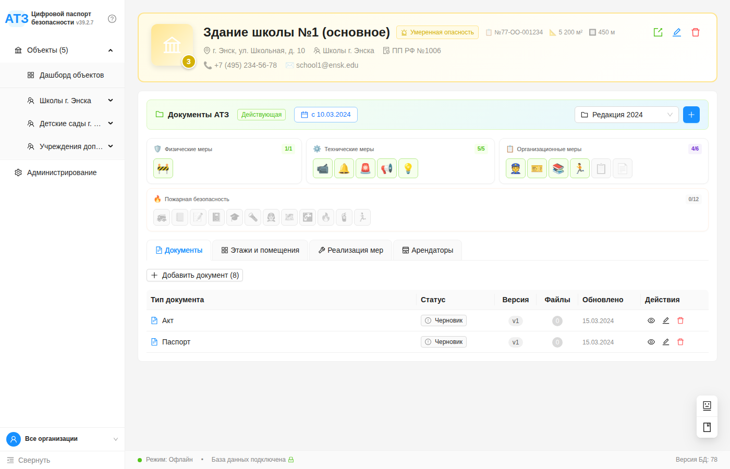Open the pencil edit icon next to Умеренная опасность
Screen dimensions: 730x469
[677, 32]
